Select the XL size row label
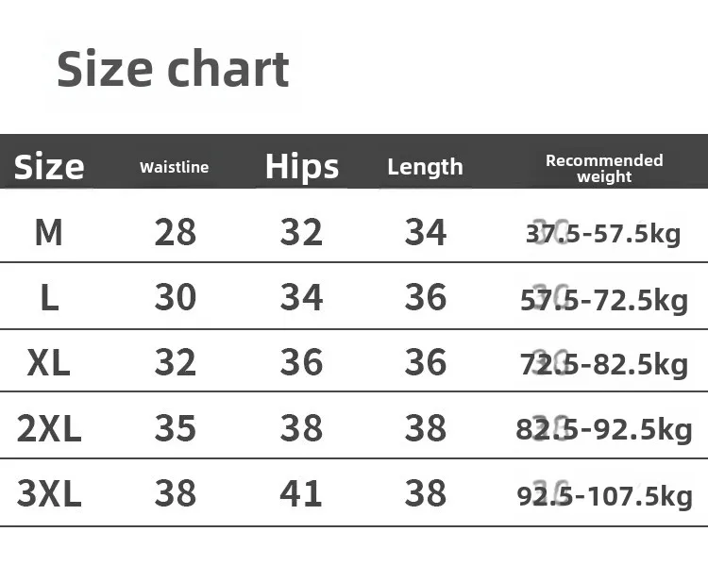Viewport: 708px width, 565px height. click(x=49, y=363)
